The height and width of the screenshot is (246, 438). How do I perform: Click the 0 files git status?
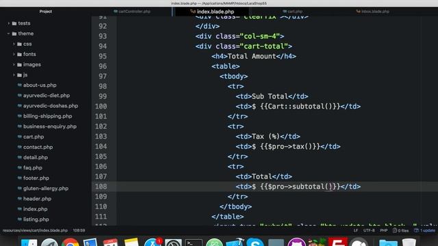[400, 230]
